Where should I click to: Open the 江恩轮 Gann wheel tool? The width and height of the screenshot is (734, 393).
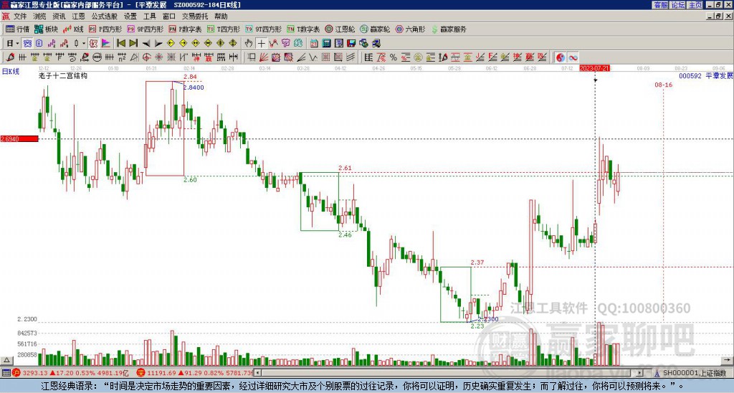(340, 29)
